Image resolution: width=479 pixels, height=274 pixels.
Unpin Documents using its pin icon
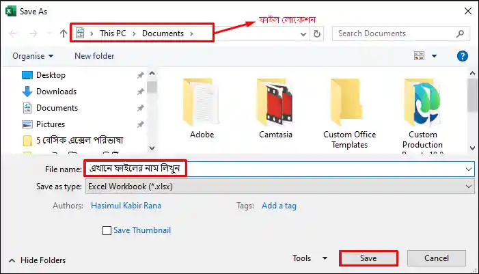pos(140,108)
